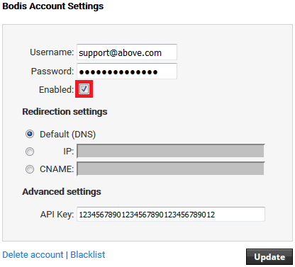Select the Default (DNS) radio button
Viewport: 295px width, 267px height.
pos(30,134)
